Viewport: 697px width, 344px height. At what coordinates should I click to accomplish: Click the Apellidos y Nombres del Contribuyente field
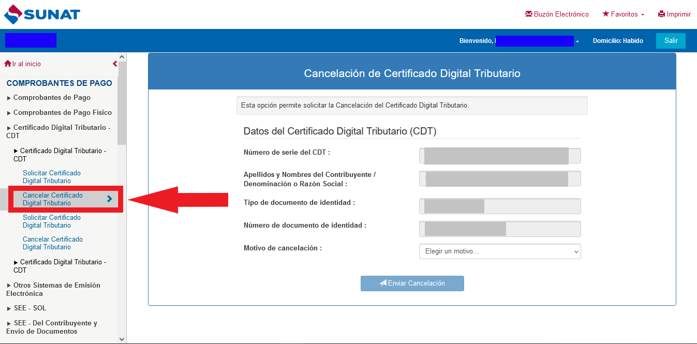click(x=500, y=178)
